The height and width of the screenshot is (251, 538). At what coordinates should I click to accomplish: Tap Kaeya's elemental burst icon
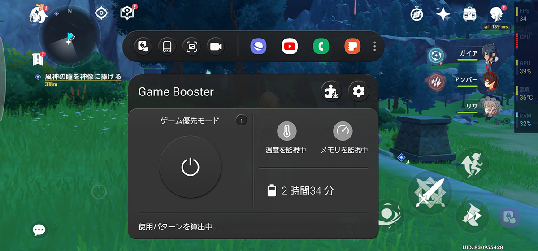tap(435, 56)
